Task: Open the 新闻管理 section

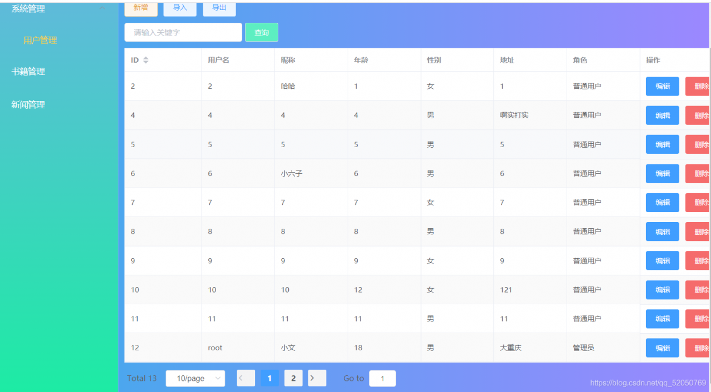Action: (x=28, y=104)
